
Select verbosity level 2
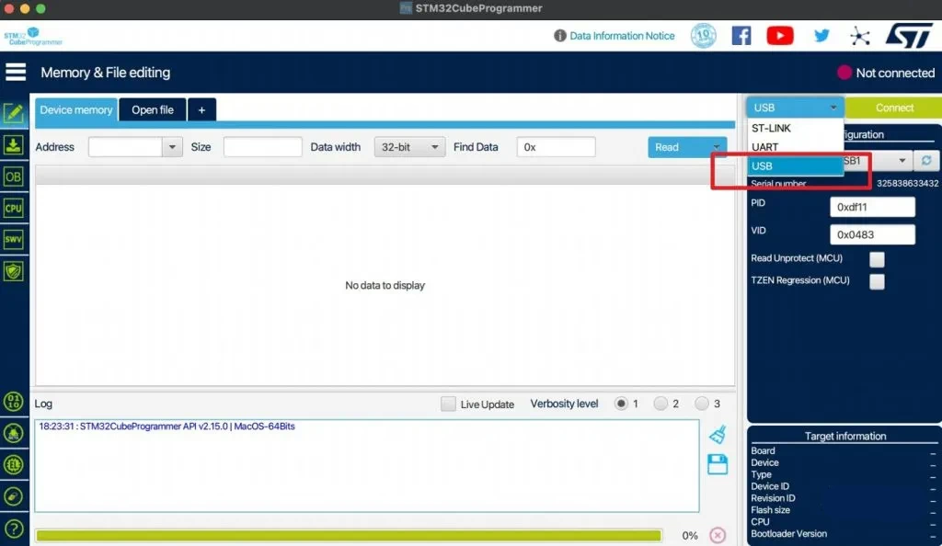(x=661, y=404)
